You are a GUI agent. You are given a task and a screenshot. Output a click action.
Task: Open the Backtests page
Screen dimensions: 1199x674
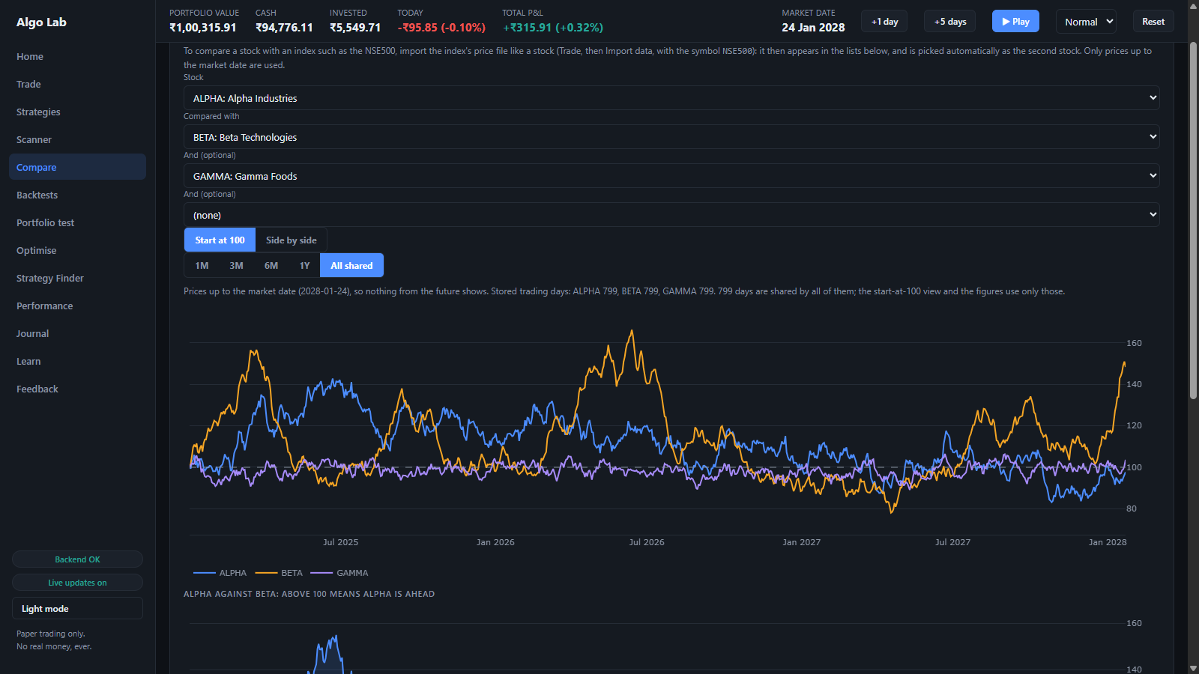click(x=77, y=195)
